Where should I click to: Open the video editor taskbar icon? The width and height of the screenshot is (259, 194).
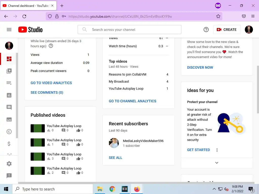124,189
